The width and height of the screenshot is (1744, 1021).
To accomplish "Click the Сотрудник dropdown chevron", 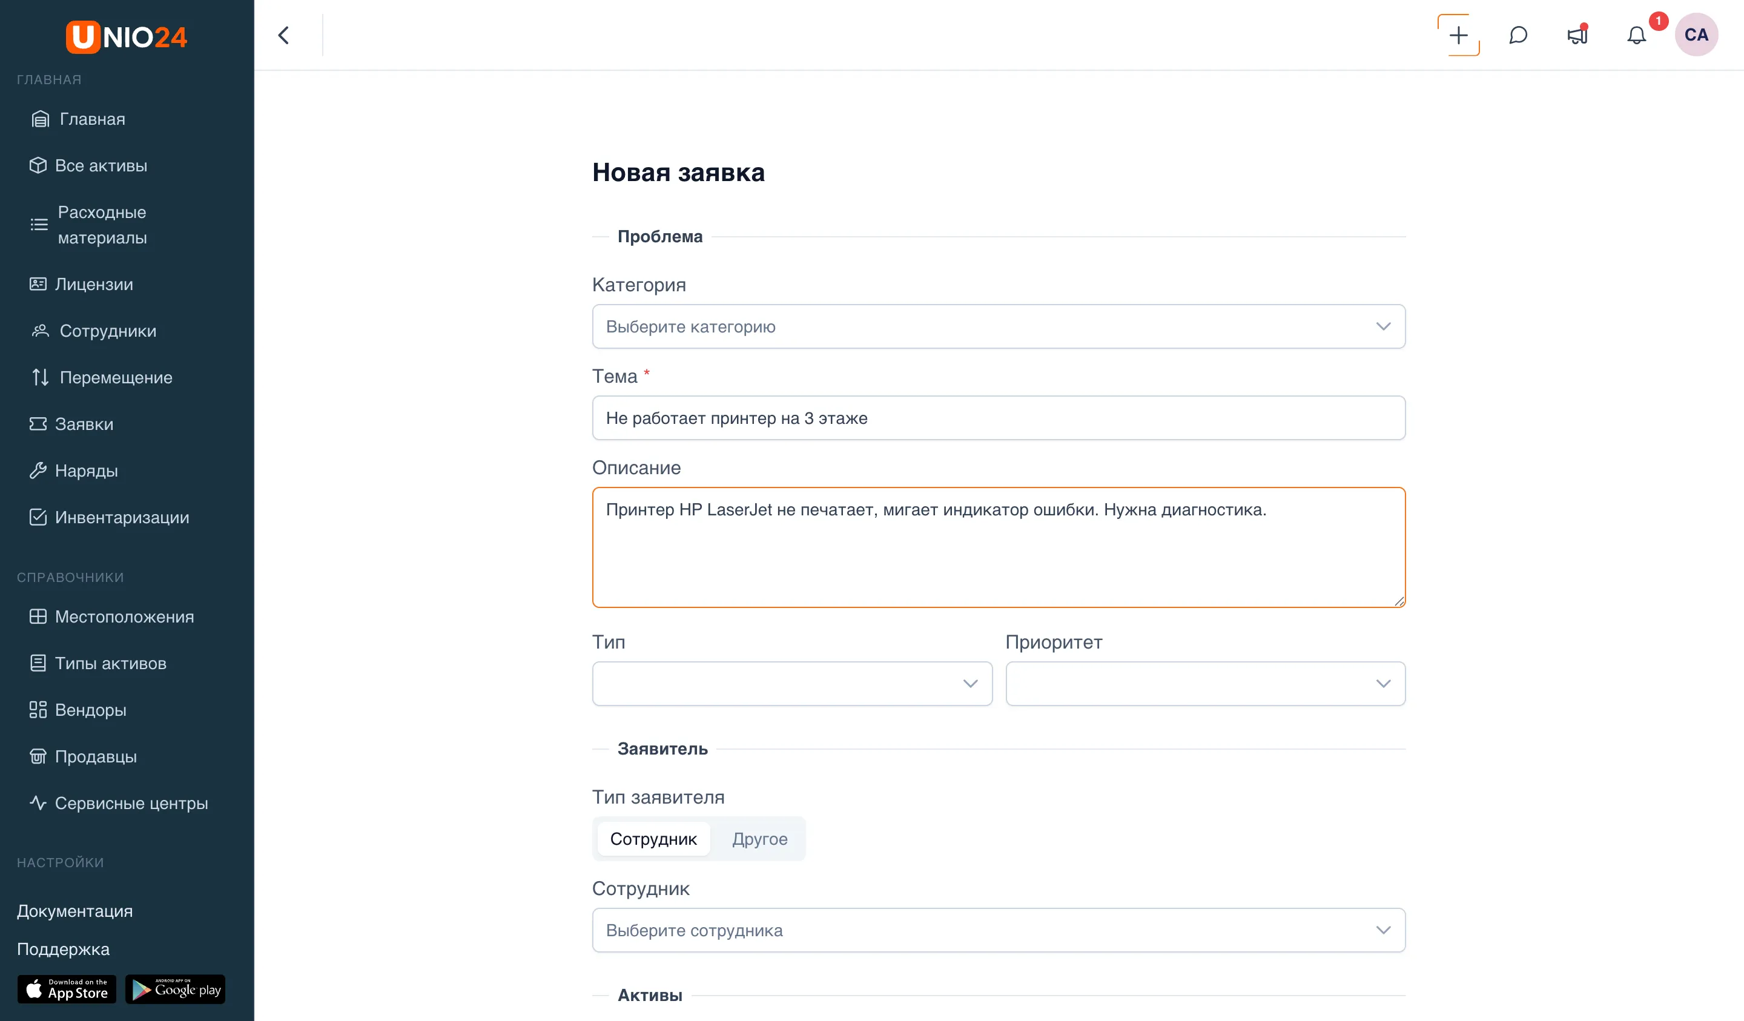I will (1382, 930).
